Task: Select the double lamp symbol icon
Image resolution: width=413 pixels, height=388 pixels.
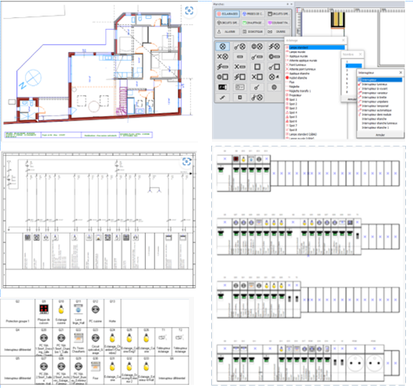Action: click(257, 47)
